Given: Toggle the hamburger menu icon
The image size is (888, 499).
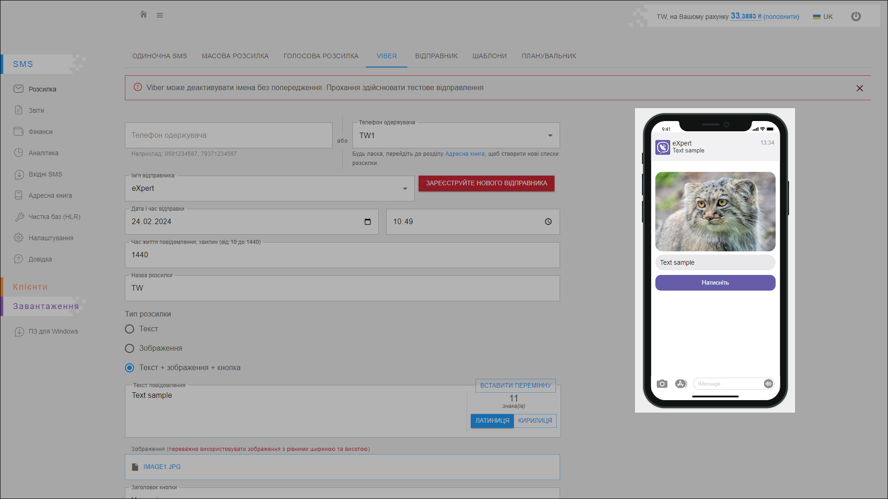Looking at the screenshot, I should 160,15.
